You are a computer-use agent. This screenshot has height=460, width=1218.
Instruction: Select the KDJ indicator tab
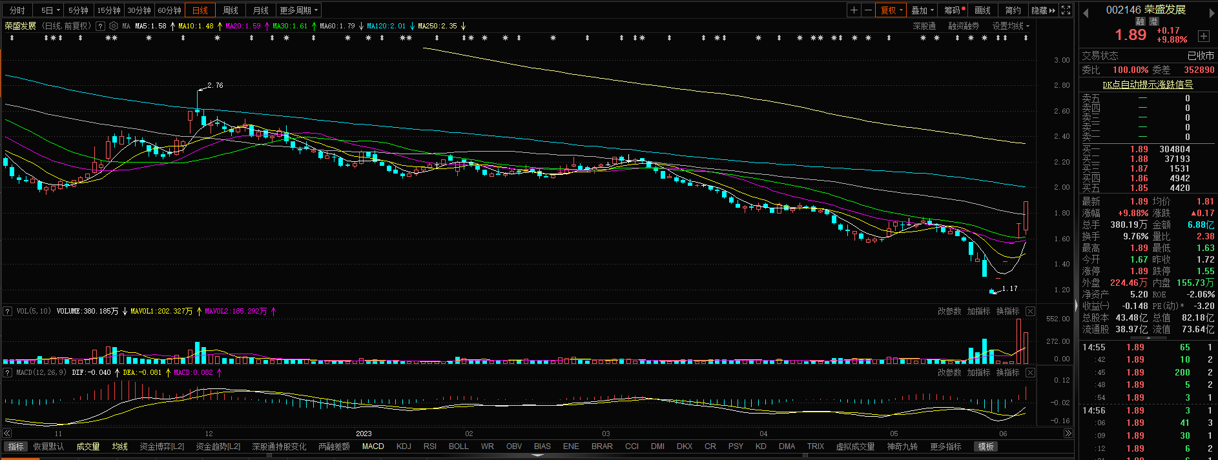click(x=404, y=446)
